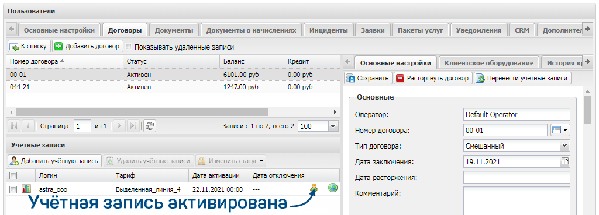Sort accounts by Тариф column header

coord(150,175)
